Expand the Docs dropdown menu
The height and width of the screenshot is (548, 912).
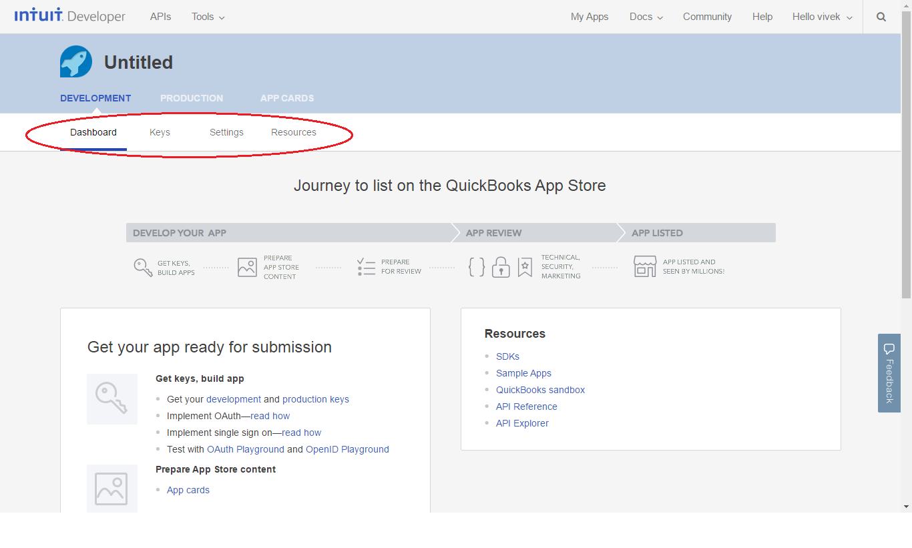pyautogui.click(x=646, y=17)
